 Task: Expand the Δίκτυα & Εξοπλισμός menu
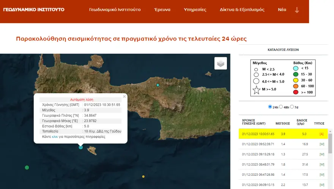click(242, 9)
